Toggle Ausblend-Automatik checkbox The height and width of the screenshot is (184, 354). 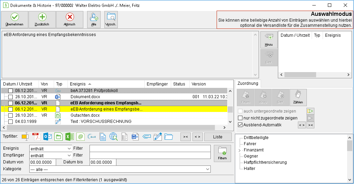click(240, 125)
